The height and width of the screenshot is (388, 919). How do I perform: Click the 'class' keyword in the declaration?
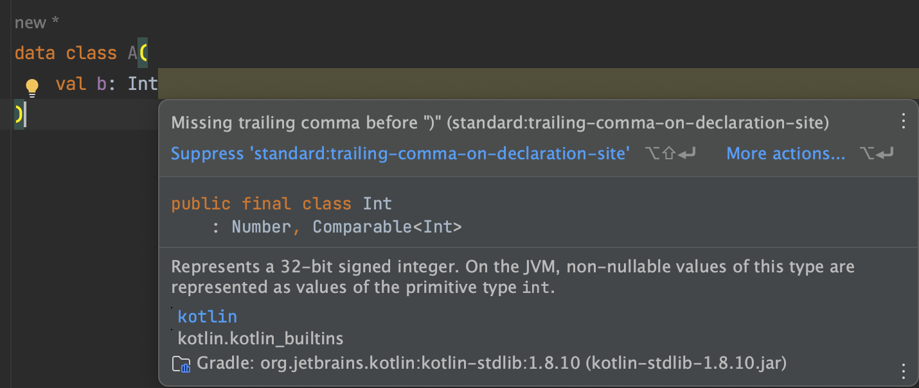click(x=91, y=53)
